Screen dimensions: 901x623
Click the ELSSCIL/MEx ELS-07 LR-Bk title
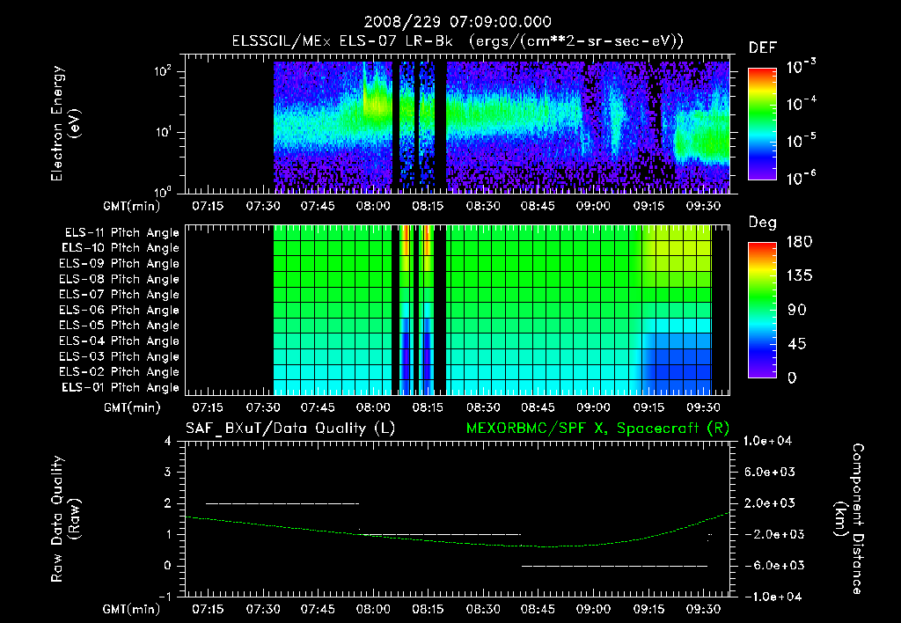point(458,41)
